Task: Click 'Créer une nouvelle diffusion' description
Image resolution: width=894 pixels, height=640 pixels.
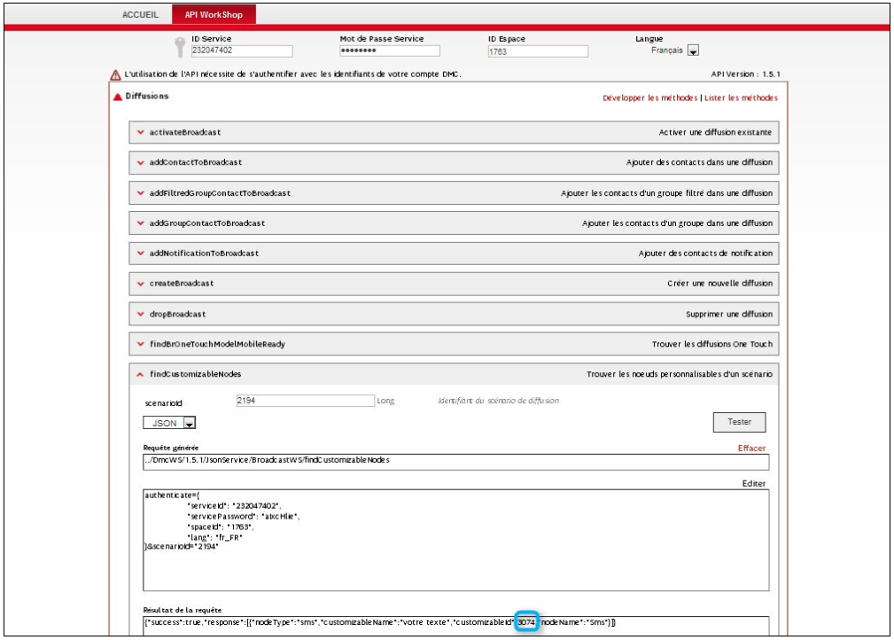Action: pyautogui.click(x=719, y=284)
